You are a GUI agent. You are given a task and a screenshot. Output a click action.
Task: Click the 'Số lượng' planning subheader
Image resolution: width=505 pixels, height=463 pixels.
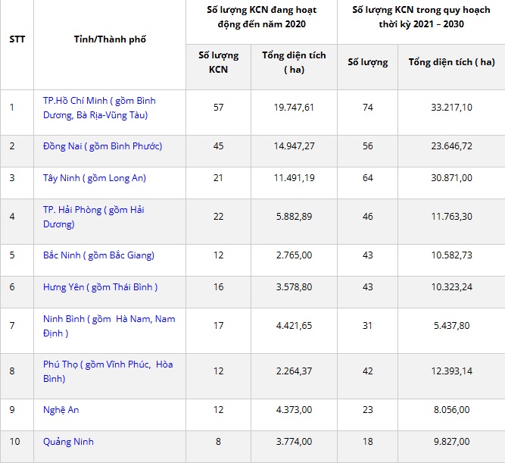367,62
